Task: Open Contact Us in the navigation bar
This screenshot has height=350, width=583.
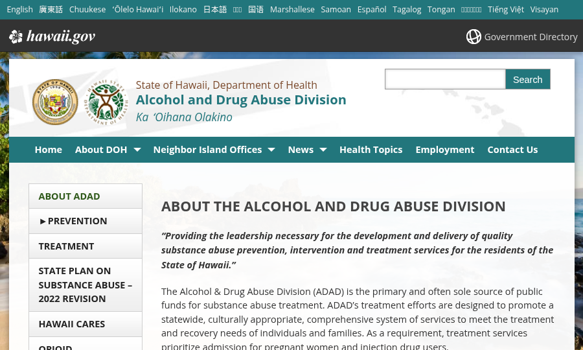Action: click(x=512, y=150)
